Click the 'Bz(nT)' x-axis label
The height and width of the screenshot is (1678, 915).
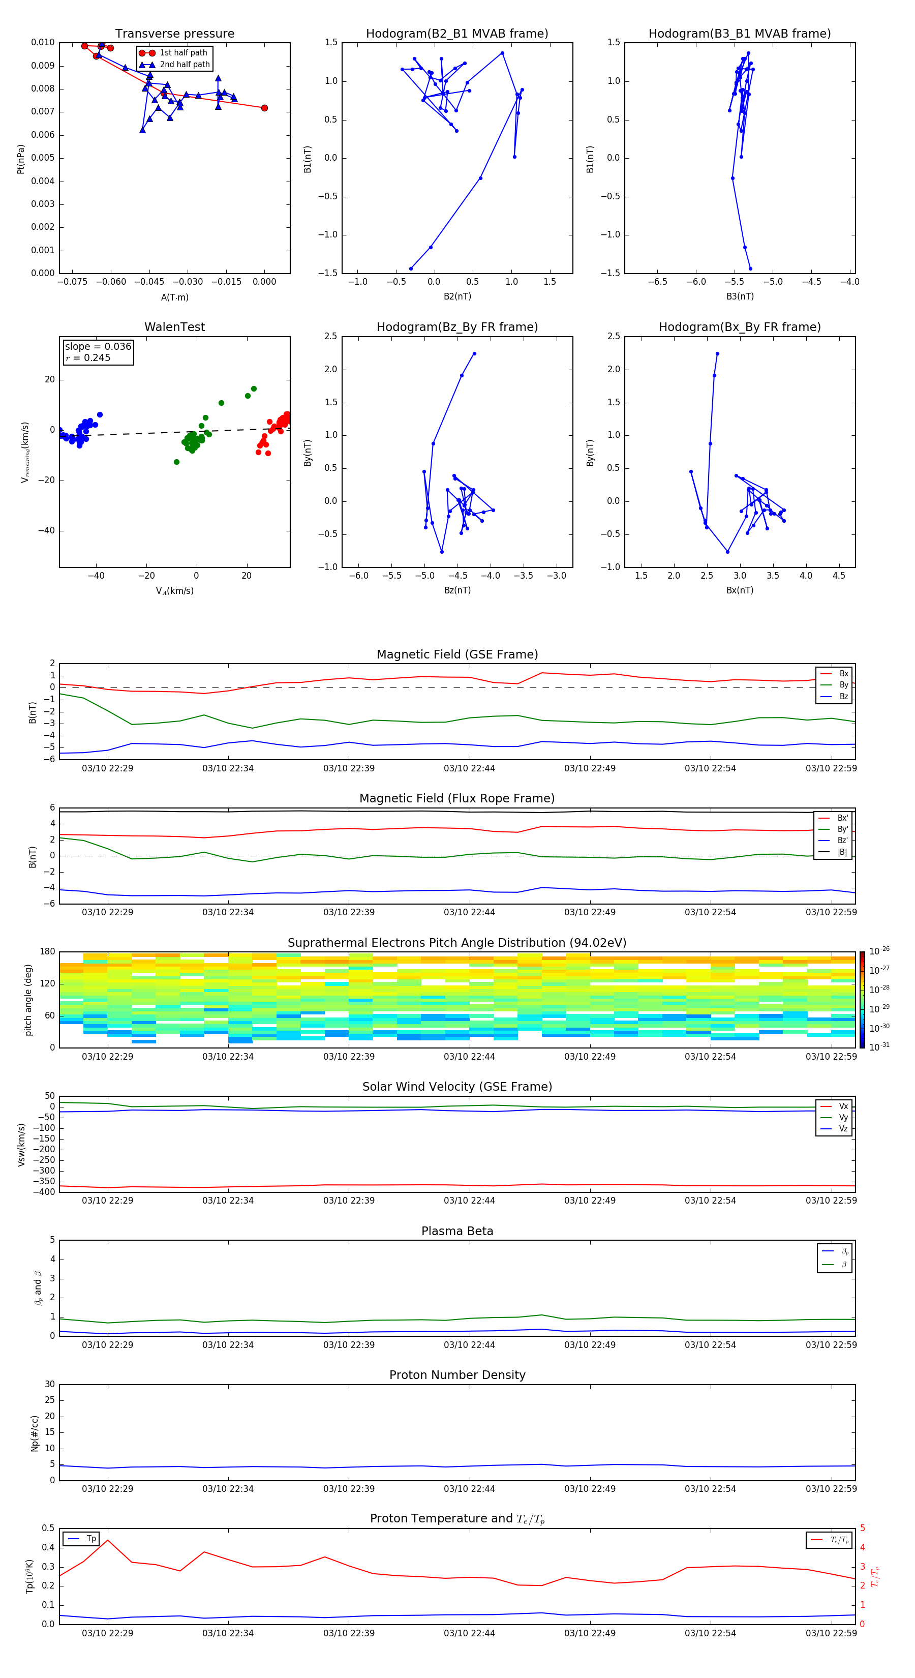[x=457, y=590]
